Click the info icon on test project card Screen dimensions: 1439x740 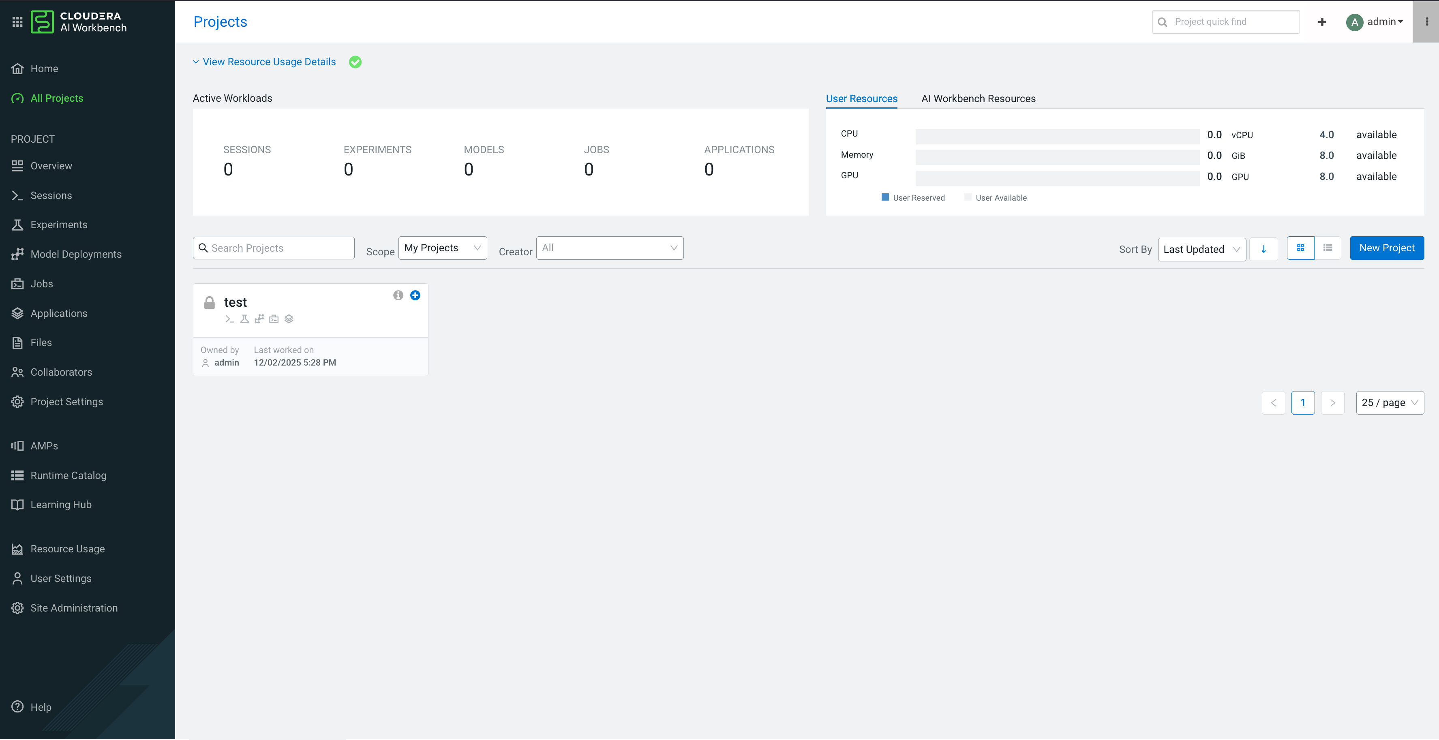pos(398,295)
